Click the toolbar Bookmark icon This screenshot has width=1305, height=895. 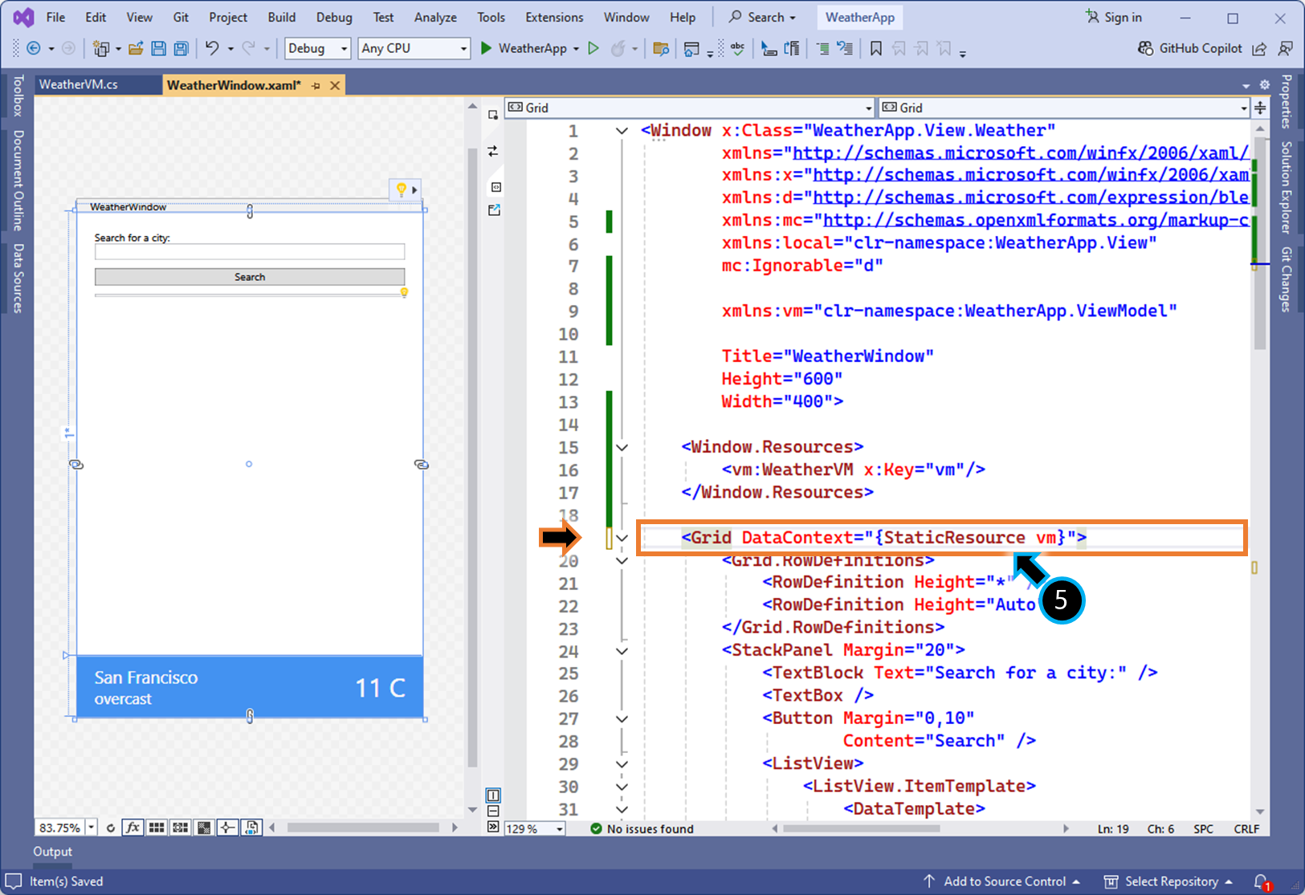(x=876, y=48)
